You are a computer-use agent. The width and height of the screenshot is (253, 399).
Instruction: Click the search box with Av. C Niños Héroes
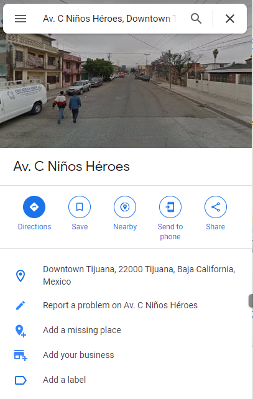tap(109, 19)
